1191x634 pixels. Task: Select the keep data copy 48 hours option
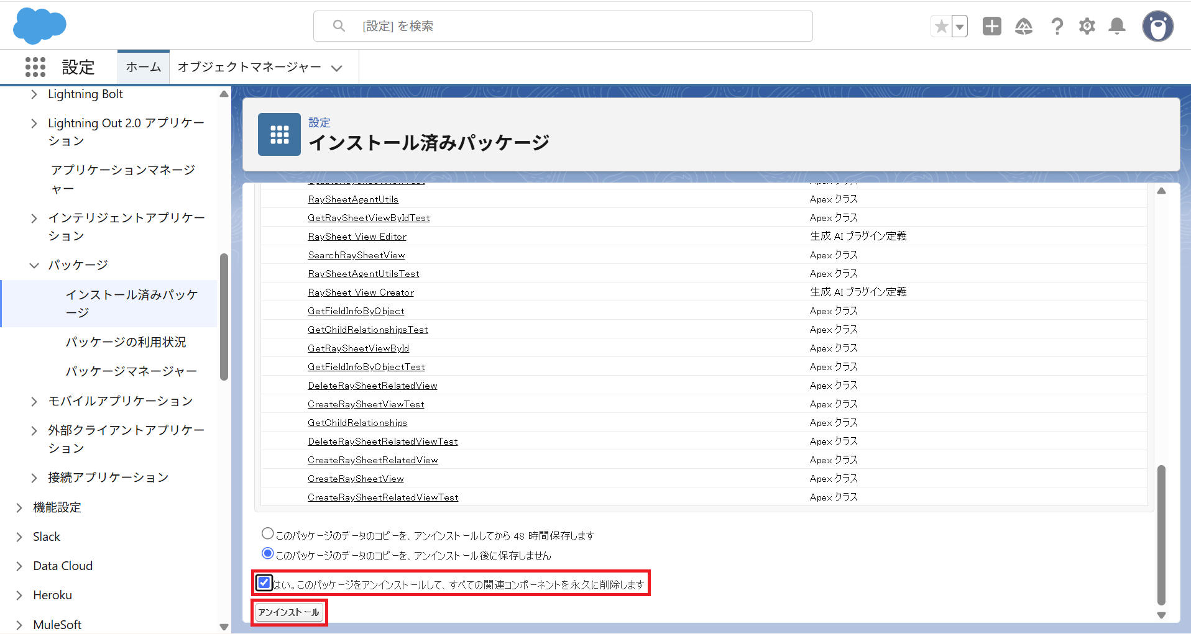pos(267,534)
